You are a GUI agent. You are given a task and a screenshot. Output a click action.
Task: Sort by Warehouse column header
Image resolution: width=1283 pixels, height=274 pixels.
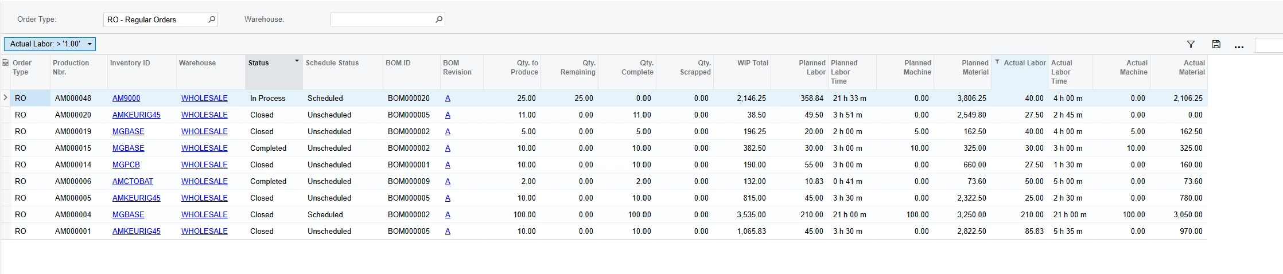[211, 72]
